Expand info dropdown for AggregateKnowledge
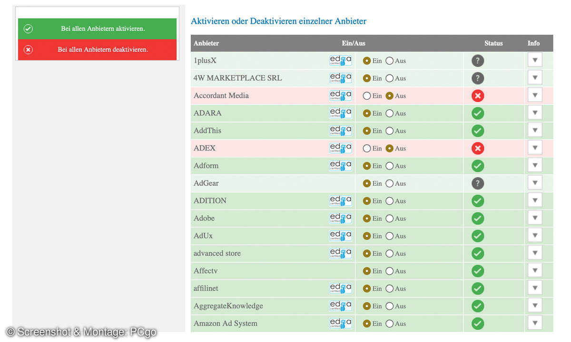The width and height of the screenshot is (571, 342). [535, 306]
